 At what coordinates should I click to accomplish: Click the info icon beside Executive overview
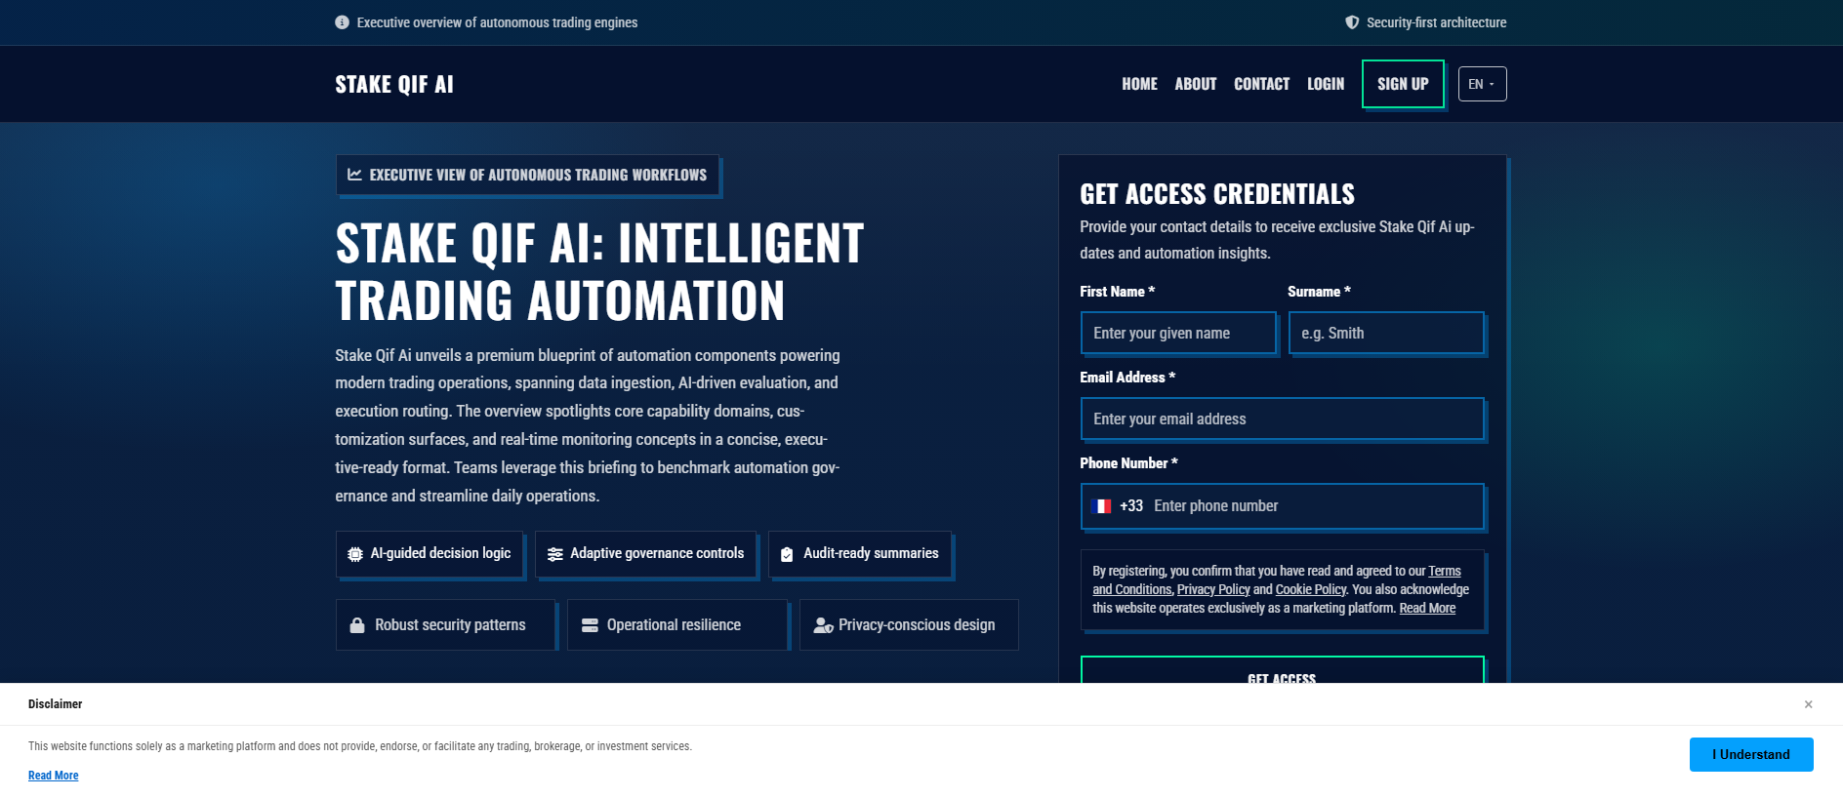pos(342,22)
